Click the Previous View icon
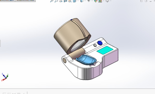This screenshot has height=94, width=155. (x=61, y=1)
